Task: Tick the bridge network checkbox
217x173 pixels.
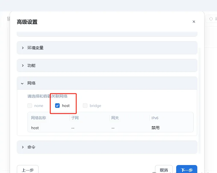Action: coord(85,106)
